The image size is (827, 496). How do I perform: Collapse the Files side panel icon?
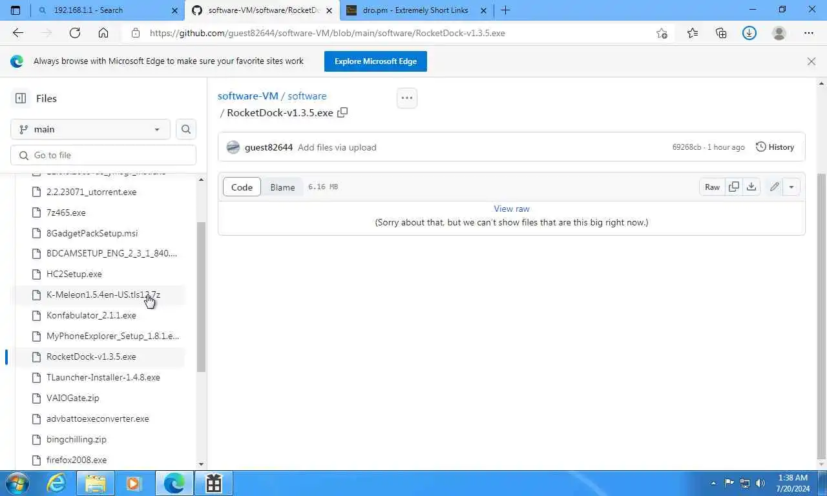point(21,98)
